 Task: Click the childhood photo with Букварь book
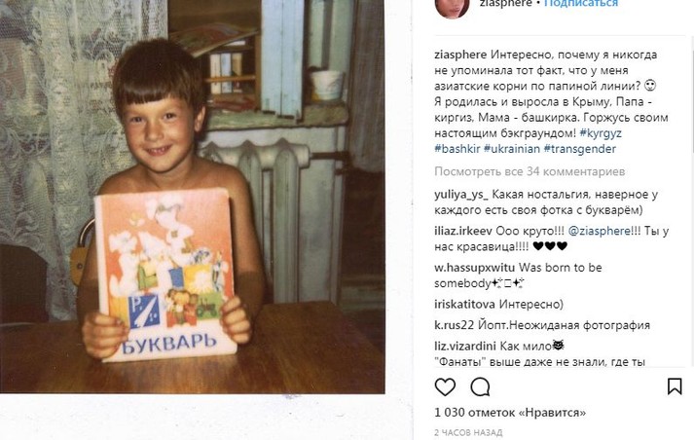[192, 197]
